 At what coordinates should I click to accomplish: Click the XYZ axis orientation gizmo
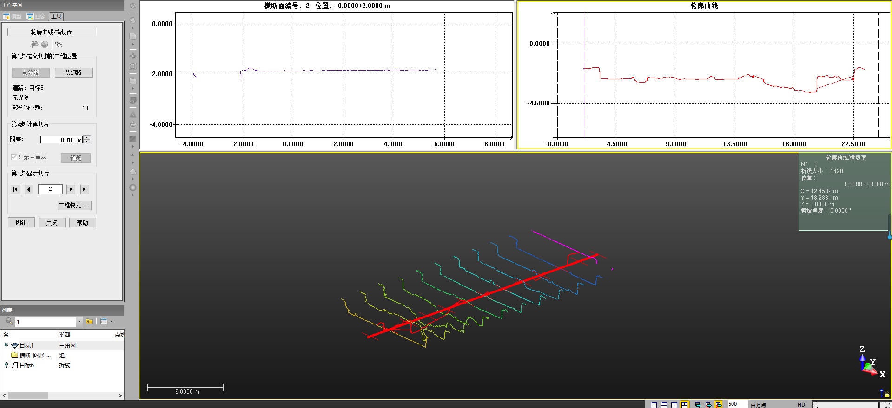871,362
